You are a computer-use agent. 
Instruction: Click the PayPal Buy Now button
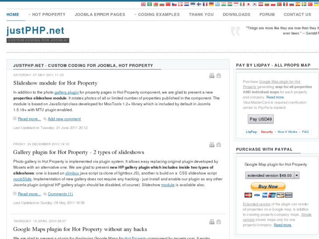click(x=268, y=186)
